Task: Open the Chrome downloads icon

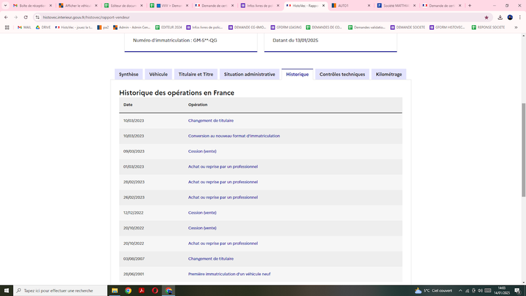Action: tap(500, 17)
